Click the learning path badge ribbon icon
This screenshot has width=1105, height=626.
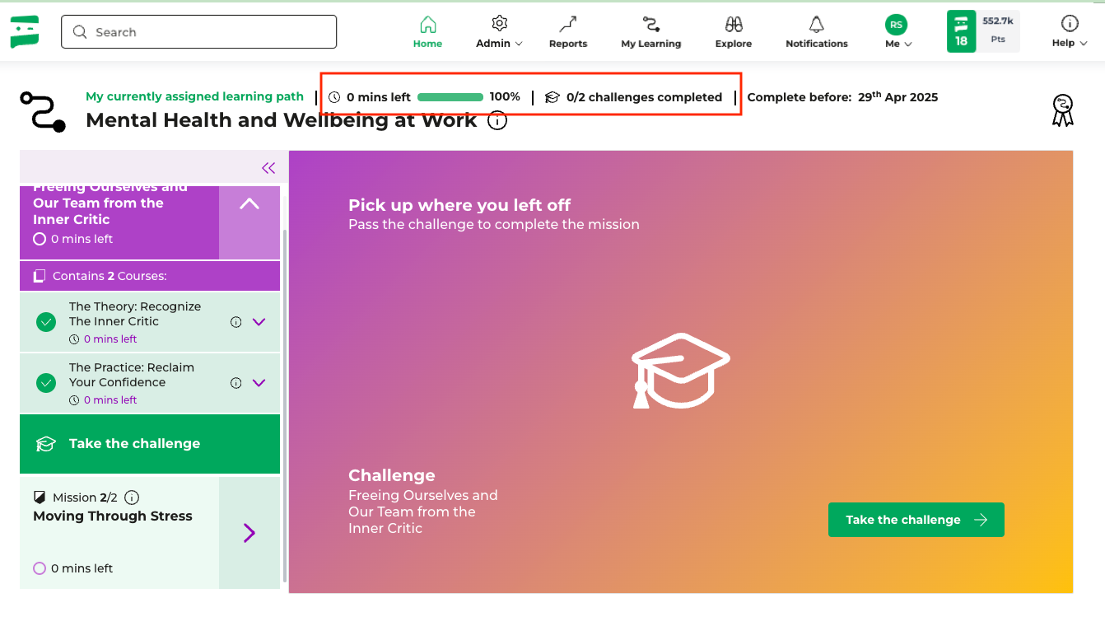point(1063,110)
